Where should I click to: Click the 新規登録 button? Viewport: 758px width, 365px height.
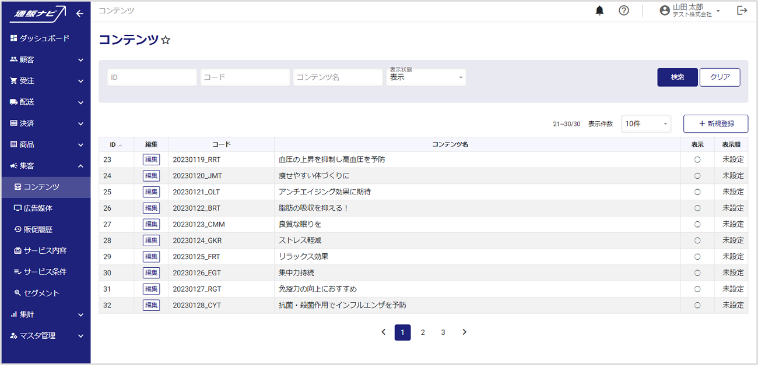pos(715,123)
